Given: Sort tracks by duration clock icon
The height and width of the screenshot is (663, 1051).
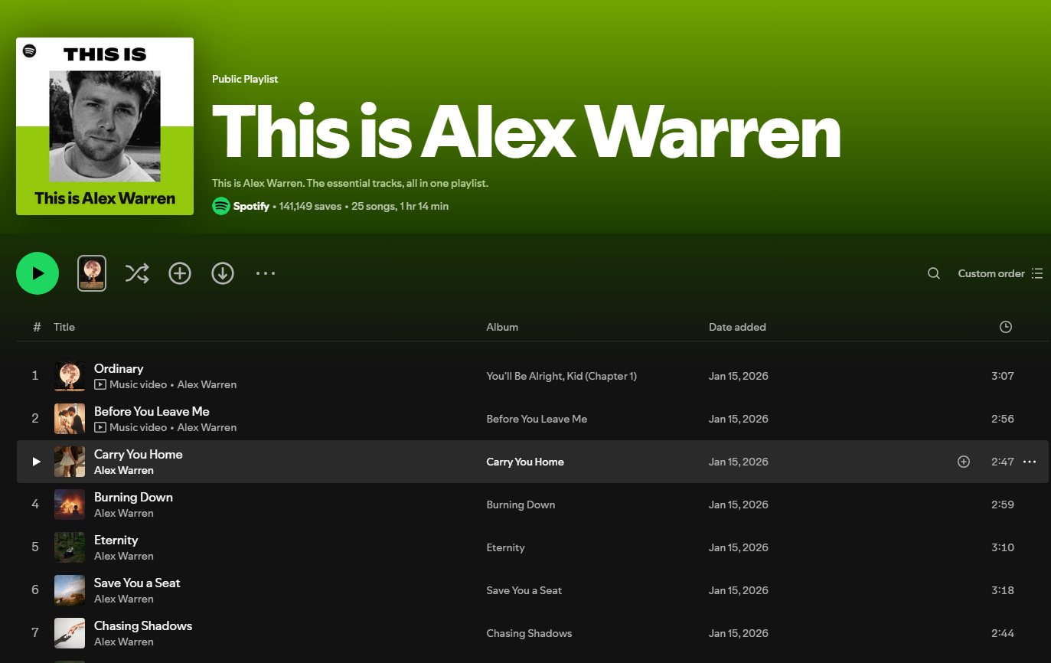Looking at the screenshot, I should point(1006,327).
